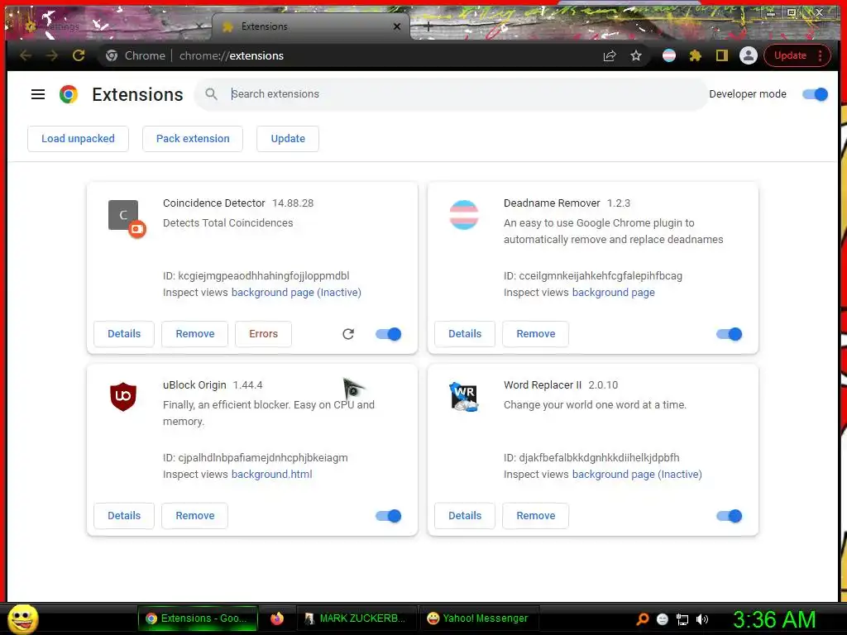Viewport: 847px width, 635px height.
Task: Disable the Coincidence Detector extension
Action: coord(389,334)
